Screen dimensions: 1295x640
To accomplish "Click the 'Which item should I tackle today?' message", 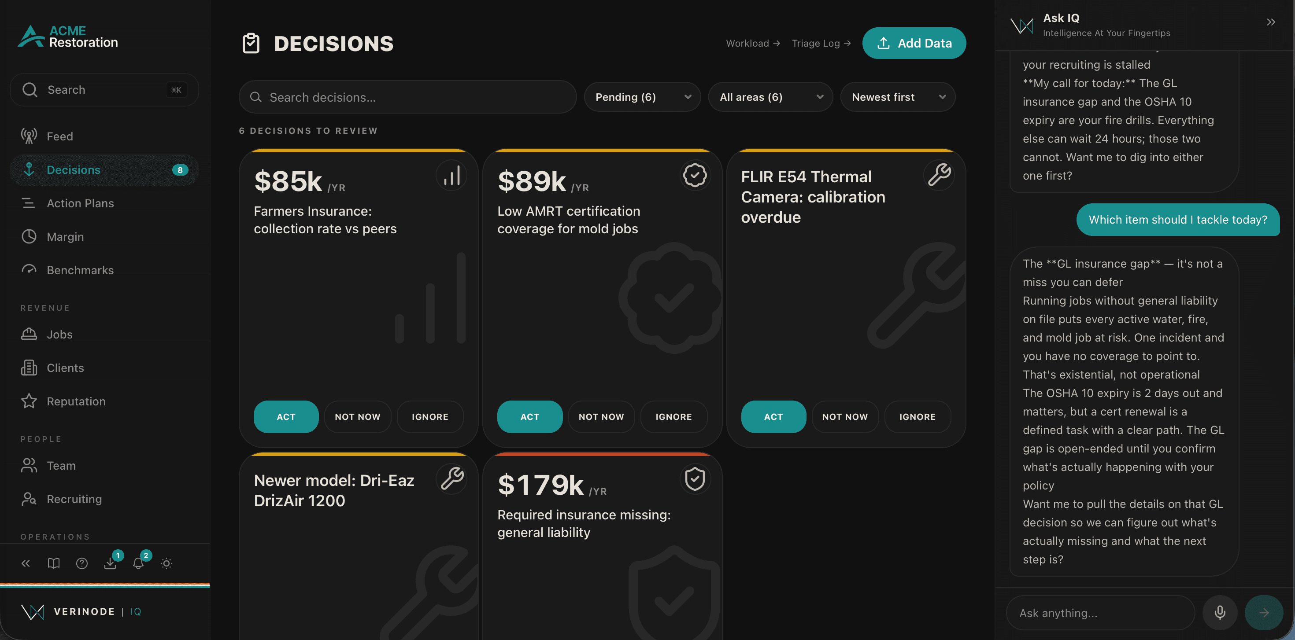I will (x=1178, y=220).
